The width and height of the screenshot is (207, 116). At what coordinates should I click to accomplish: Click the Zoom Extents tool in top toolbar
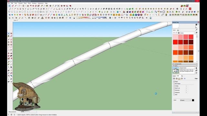point(58,6)
